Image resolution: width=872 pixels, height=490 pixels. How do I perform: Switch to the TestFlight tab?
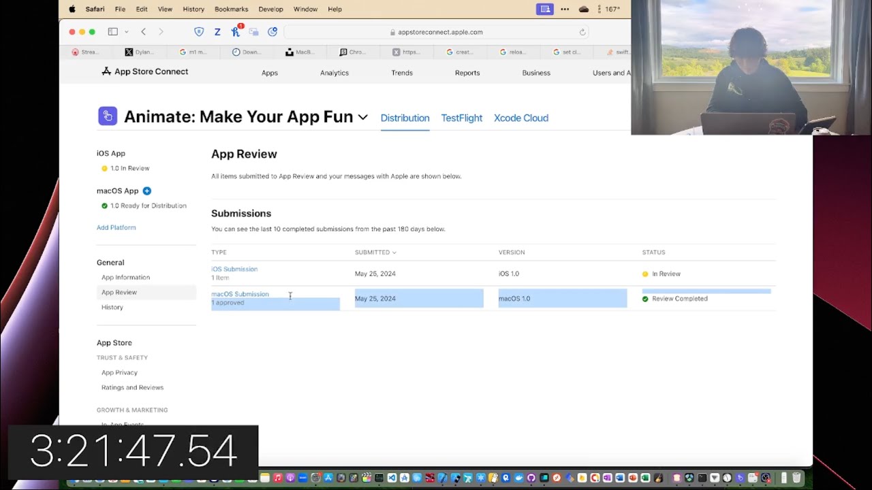[x=461, y=118]
